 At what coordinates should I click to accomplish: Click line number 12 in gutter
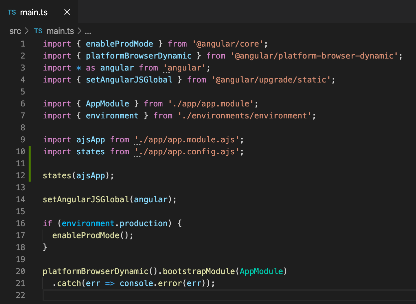coord(20,176)
